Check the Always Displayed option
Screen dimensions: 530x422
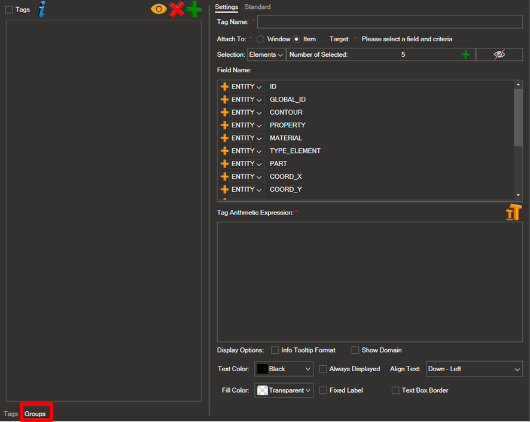pyautogui.click(x=323, y=369)
